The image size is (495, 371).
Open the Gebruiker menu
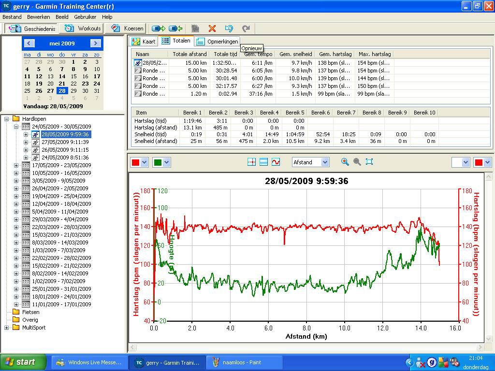coord(85,17)
